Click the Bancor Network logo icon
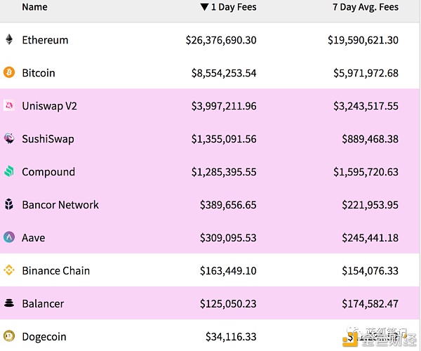Image resolution: width=421 pixels, height=351 pixels. pos(9,205)
